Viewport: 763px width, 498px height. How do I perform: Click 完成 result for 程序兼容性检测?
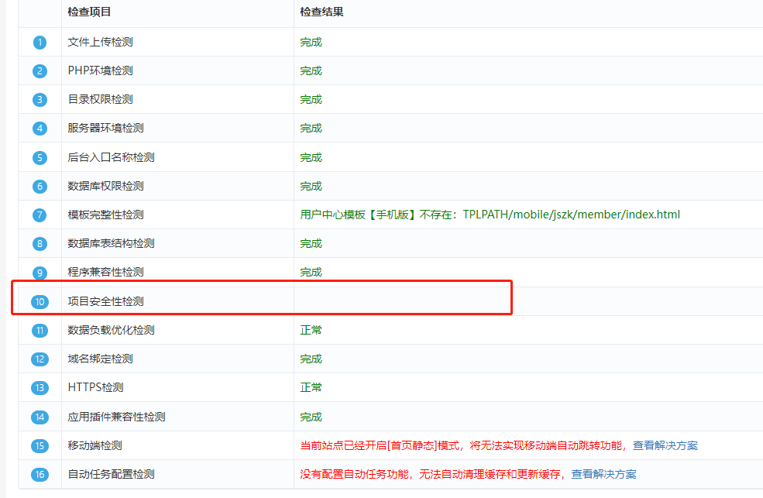click(x=311, y=273)
